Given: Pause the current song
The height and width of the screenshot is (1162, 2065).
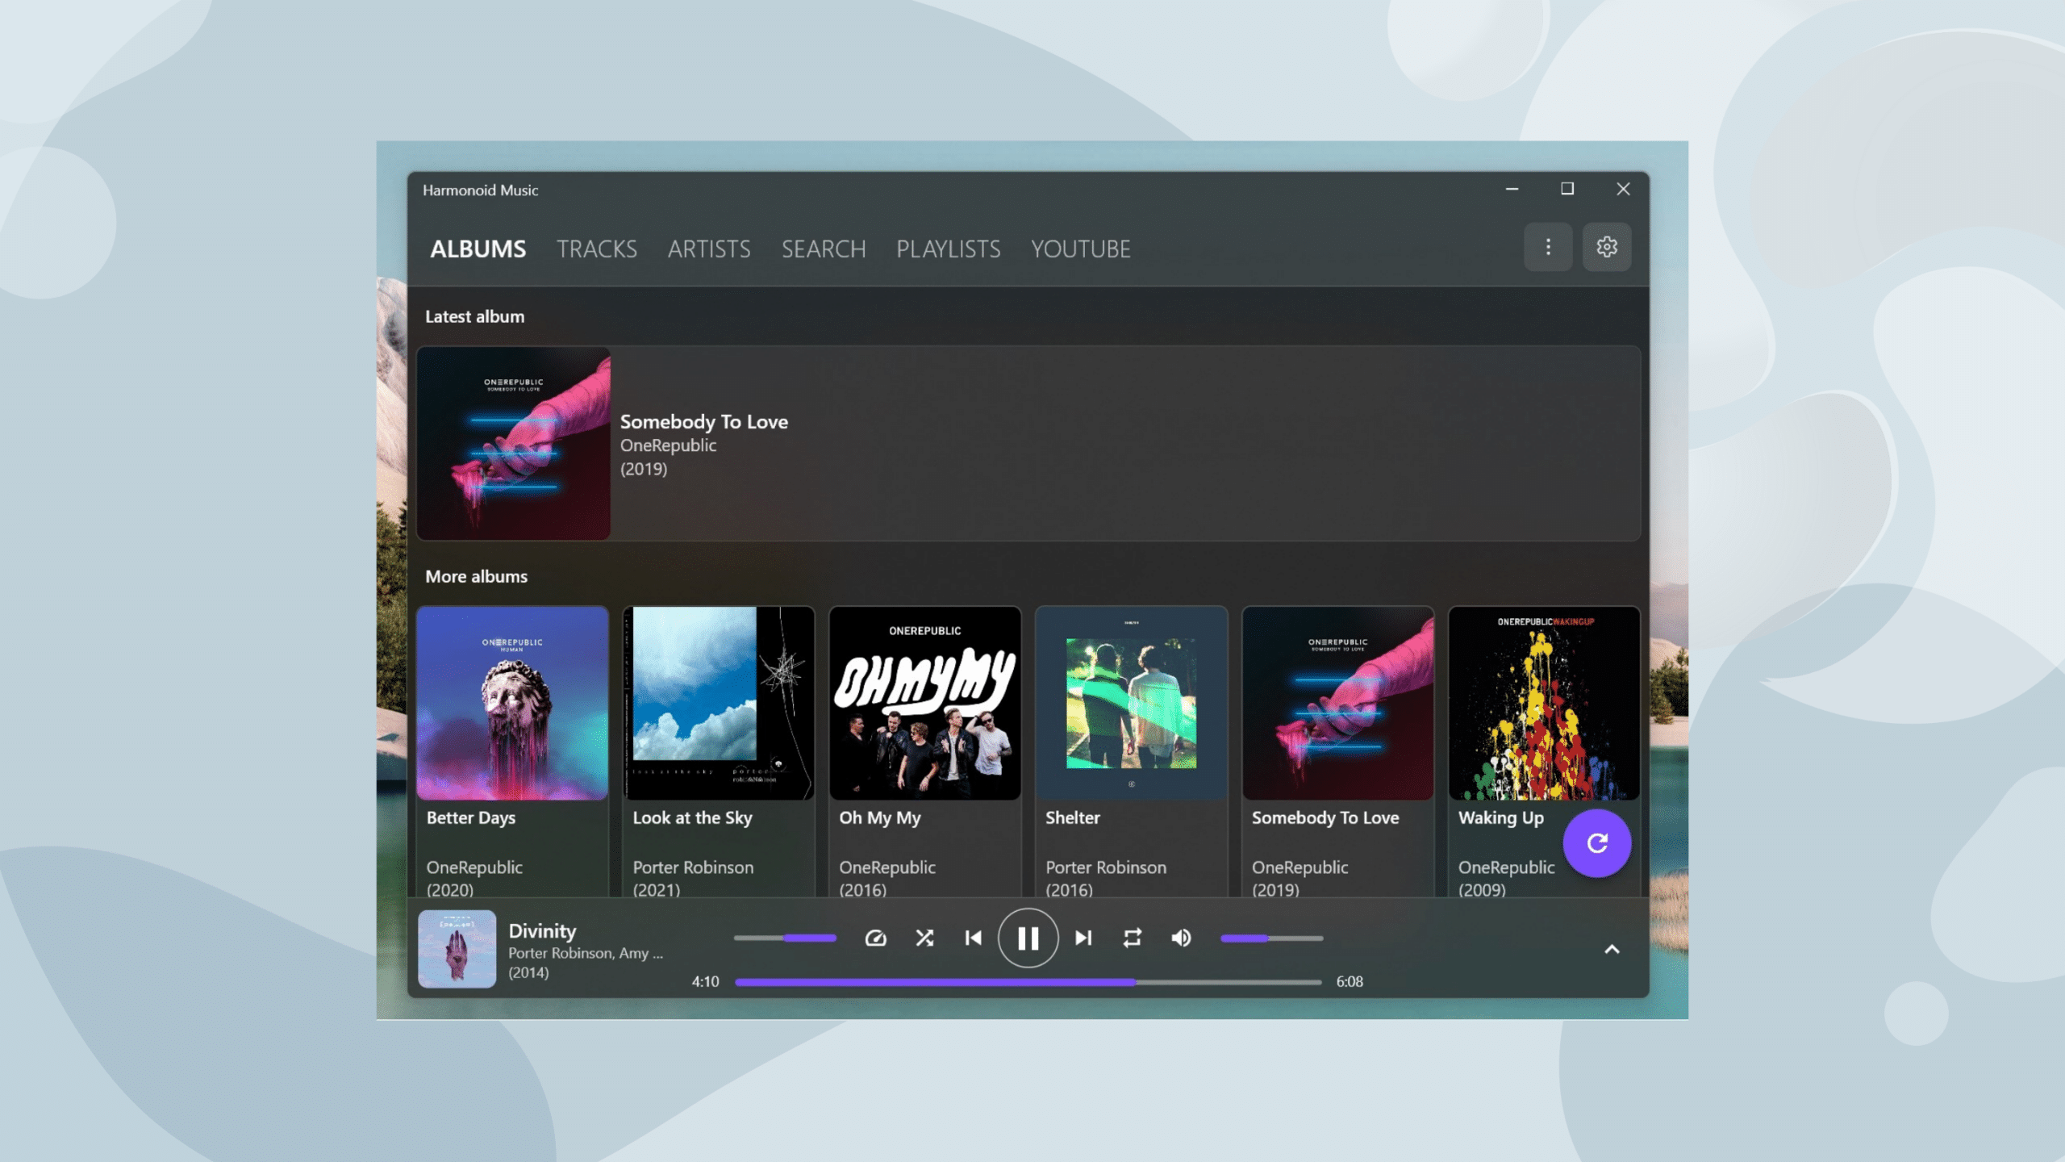Looking at the screenshot, I should pos(1028,938).
